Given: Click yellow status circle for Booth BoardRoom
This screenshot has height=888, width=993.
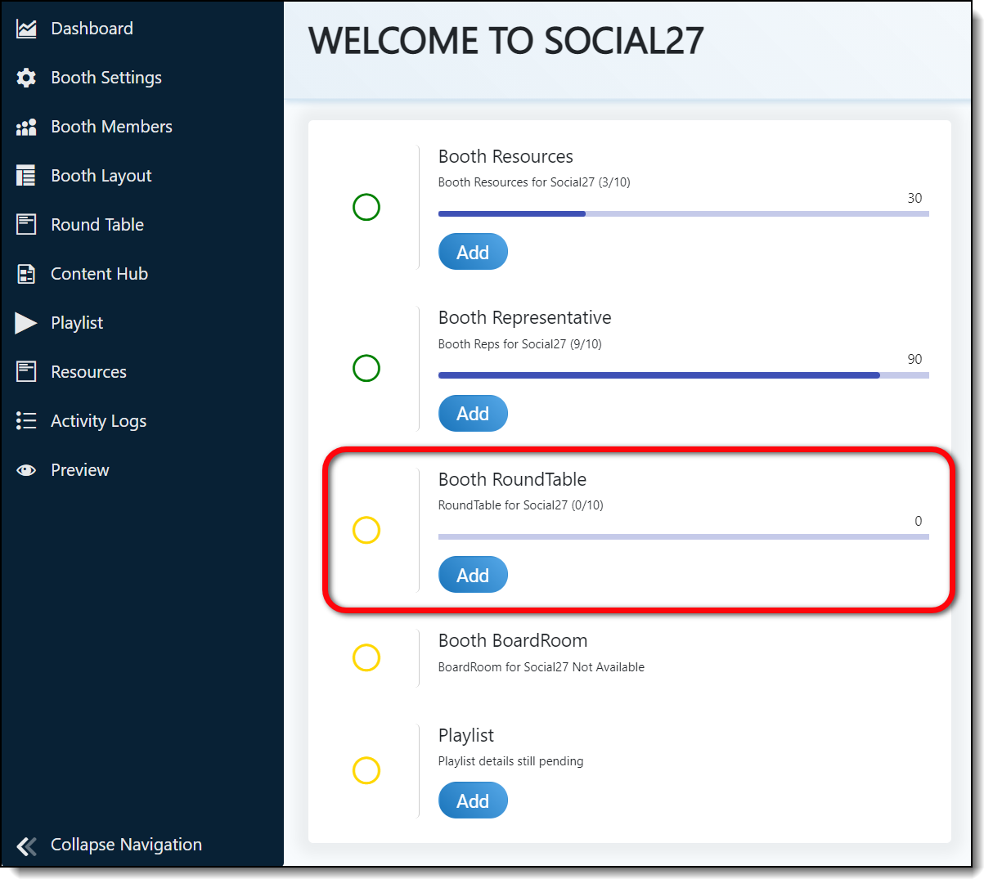Looking at the screenshot, I should (366, 657).
